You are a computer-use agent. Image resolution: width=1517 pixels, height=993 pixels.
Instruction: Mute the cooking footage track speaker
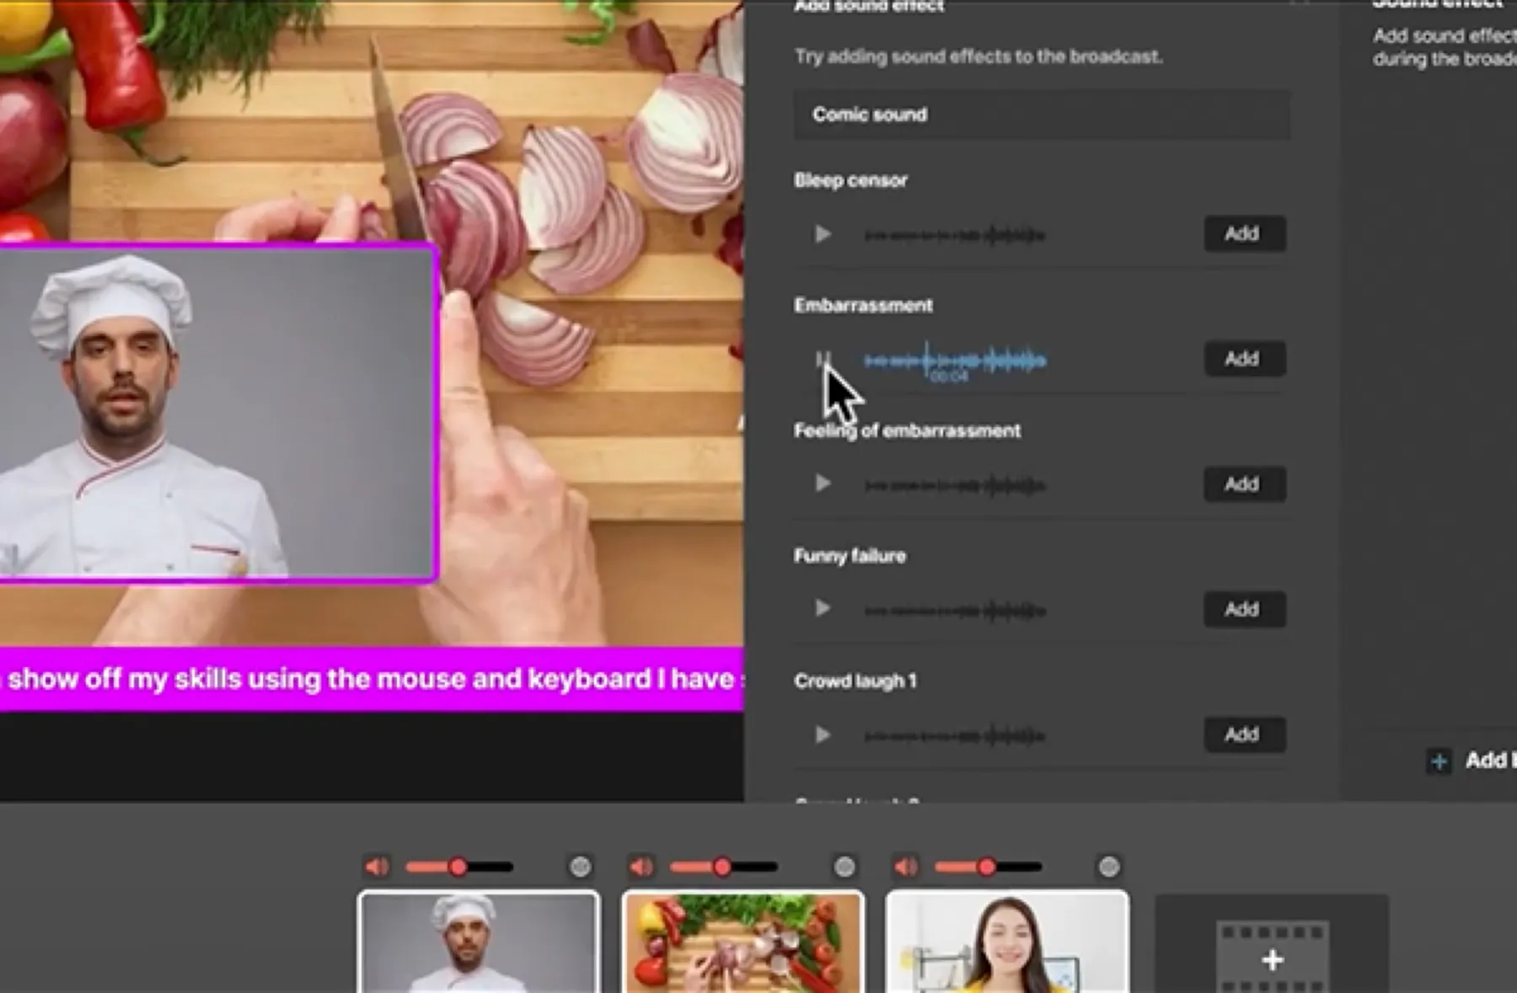pos(641,865)
